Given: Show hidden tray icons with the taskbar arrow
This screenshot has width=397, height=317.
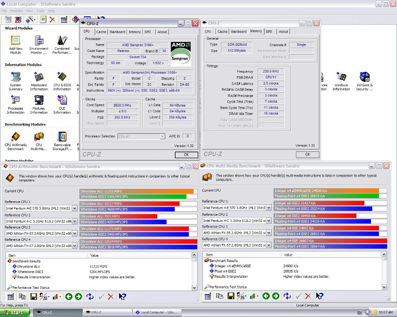Looking at the screenshot, I should [367, 313].
